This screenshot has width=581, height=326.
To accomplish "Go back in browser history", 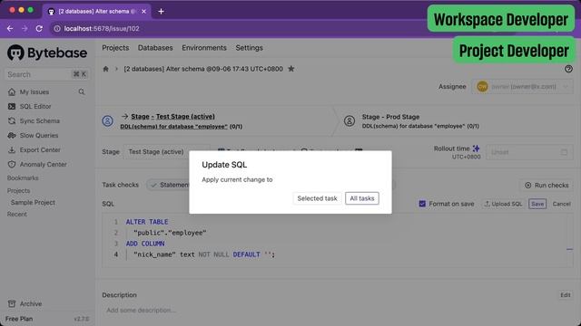I will click(10, 28).
